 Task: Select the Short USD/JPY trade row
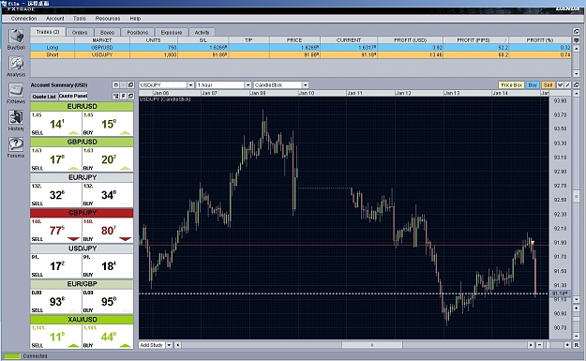300,54
